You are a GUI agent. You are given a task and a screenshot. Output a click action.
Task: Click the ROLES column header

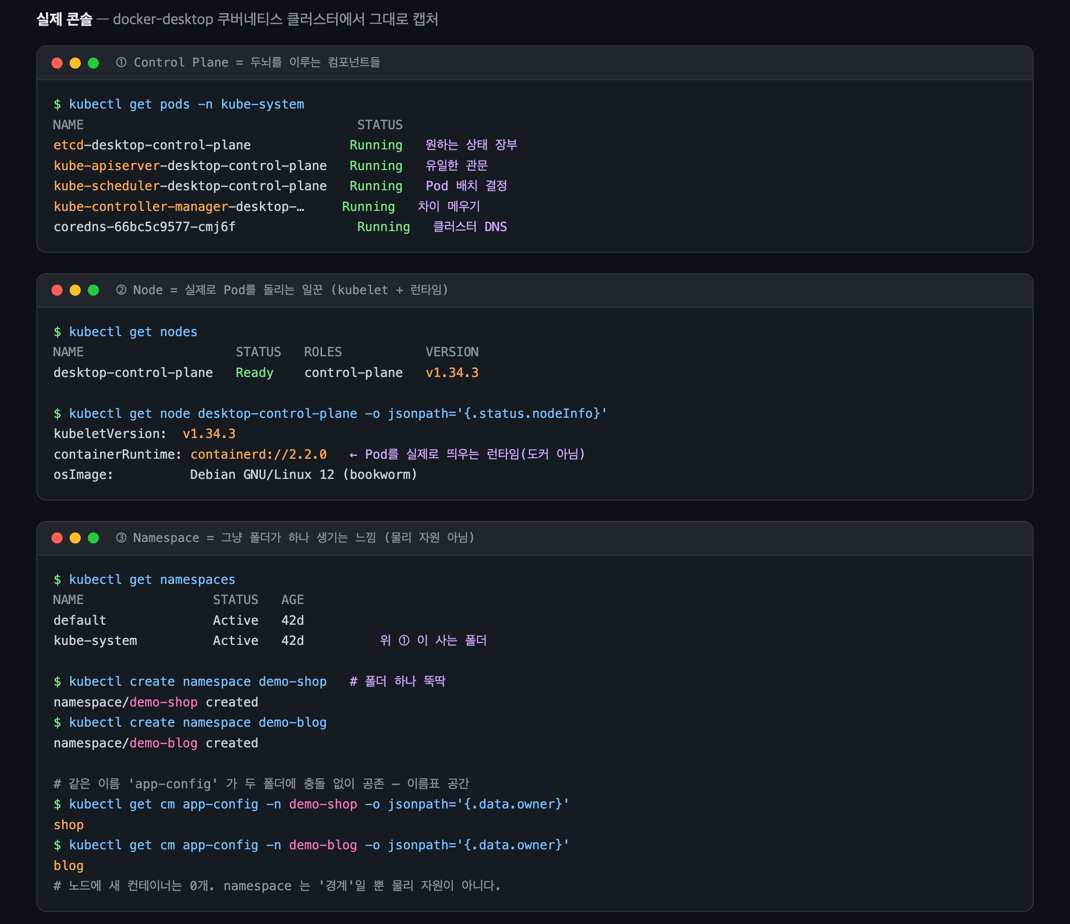pos(323,352)
